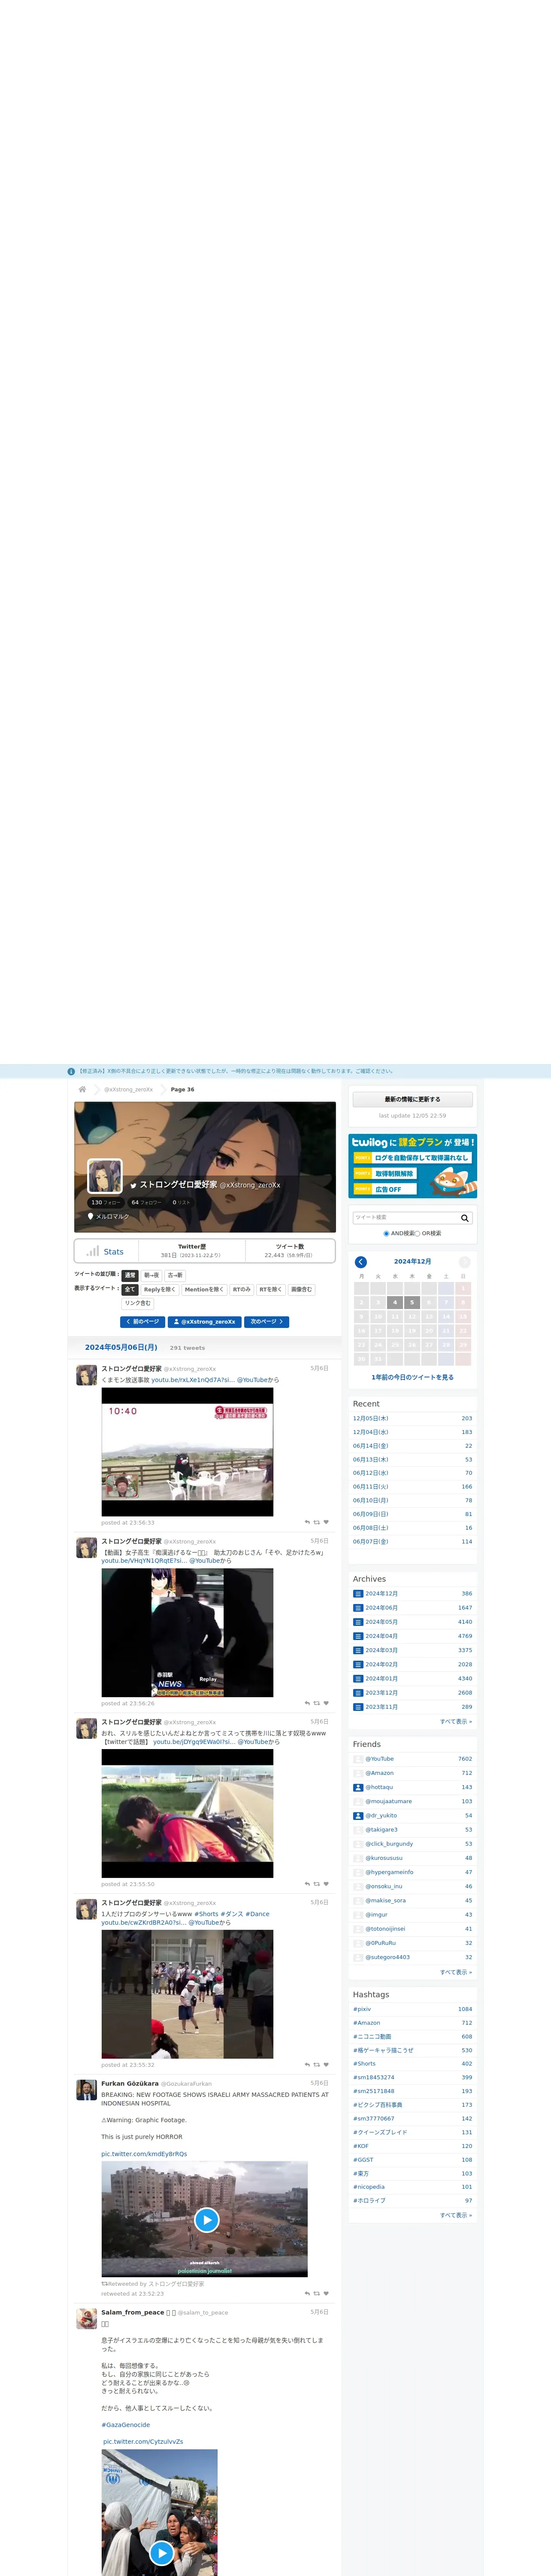Show all Friends with すべて表示
Image resolution: width=551 pixels, height=2576 pixels.
456,1972
